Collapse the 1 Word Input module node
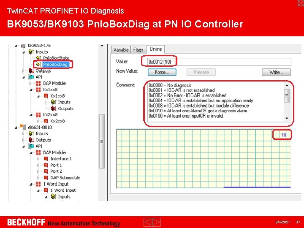 31,185
